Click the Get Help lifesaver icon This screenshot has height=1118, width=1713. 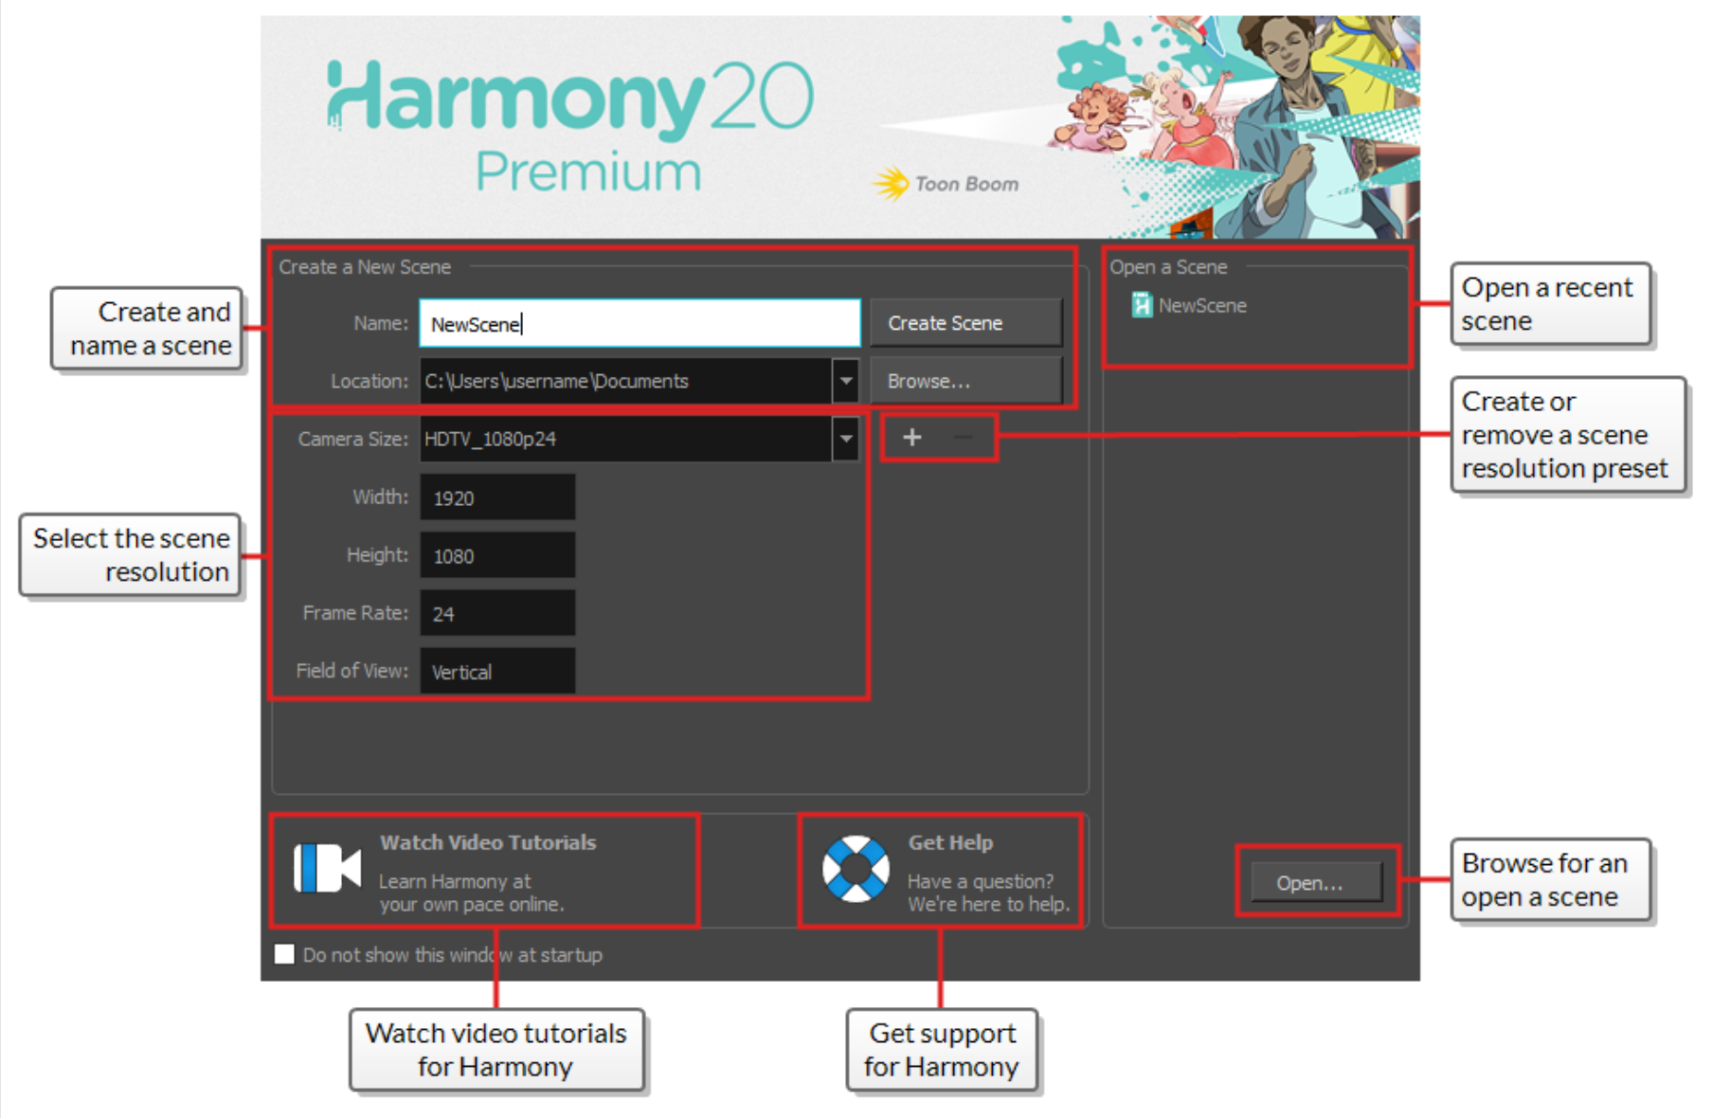[856, 870]
